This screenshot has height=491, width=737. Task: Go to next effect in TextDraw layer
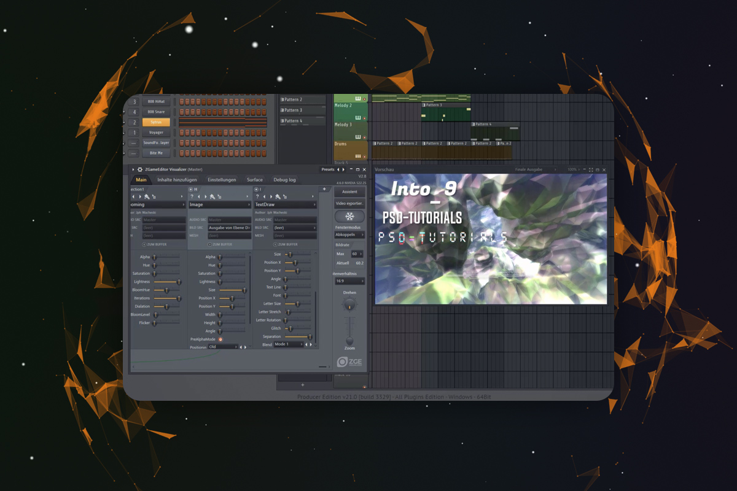(271, 197)
